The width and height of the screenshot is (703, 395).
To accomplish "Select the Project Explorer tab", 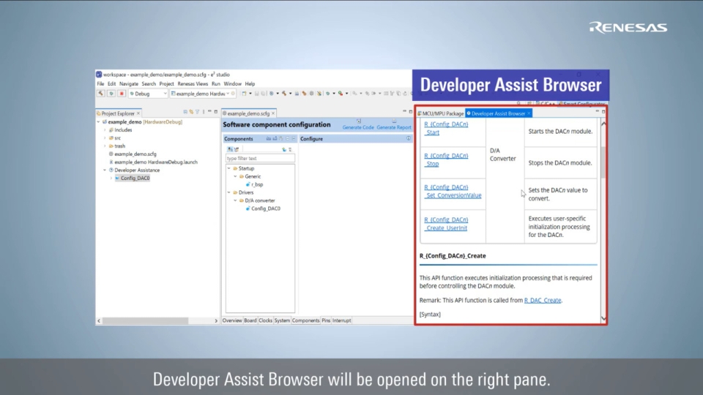I will (117, 113).
